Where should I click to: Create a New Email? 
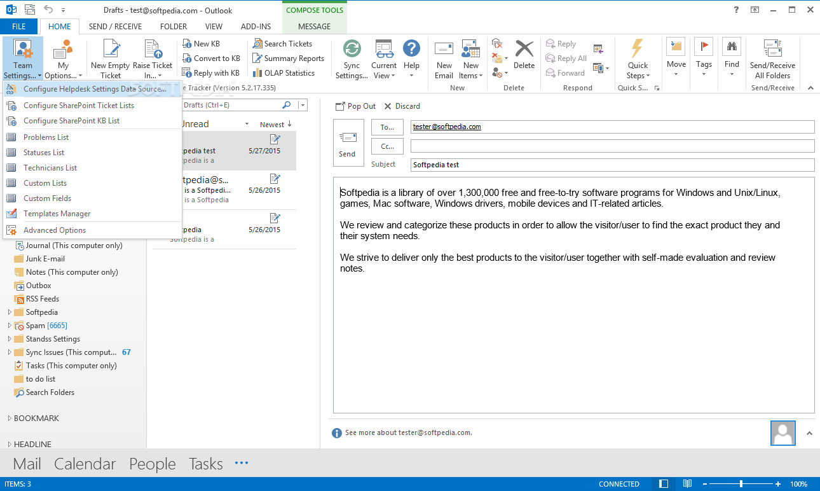(444, 59)
